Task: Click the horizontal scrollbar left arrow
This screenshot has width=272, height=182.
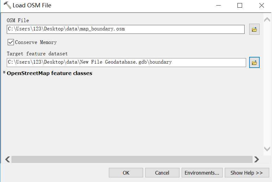Action: point(7,159)
